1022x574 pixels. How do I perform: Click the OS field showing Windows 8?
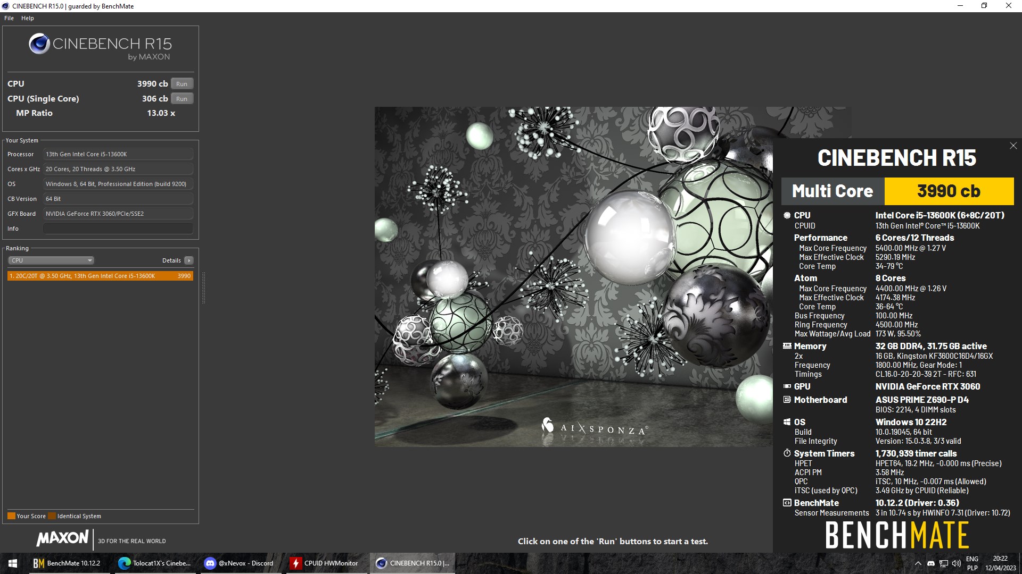118,184
